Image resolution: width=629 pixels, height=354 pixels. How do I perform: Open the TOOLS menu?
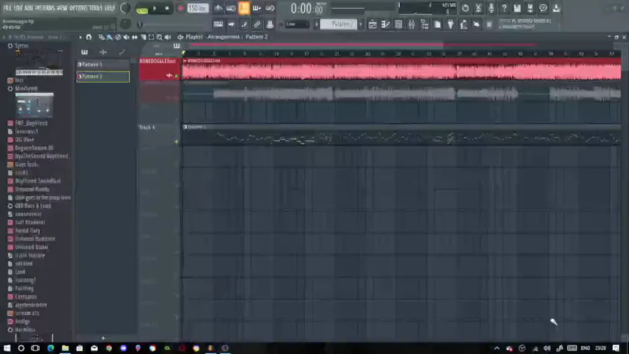tap(96, 8)
